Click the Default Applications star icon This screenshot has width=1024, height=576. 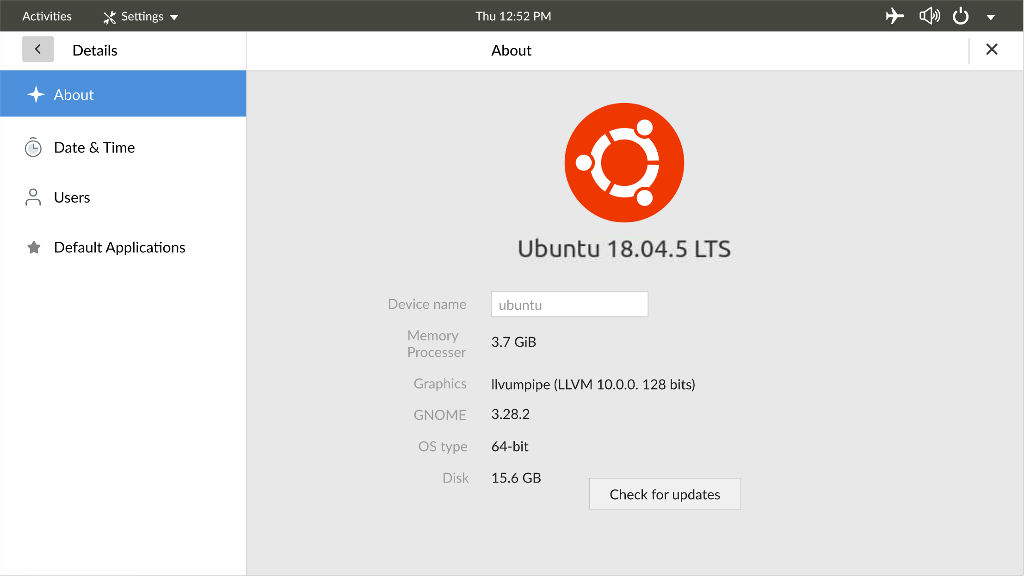tap(33, 247)
